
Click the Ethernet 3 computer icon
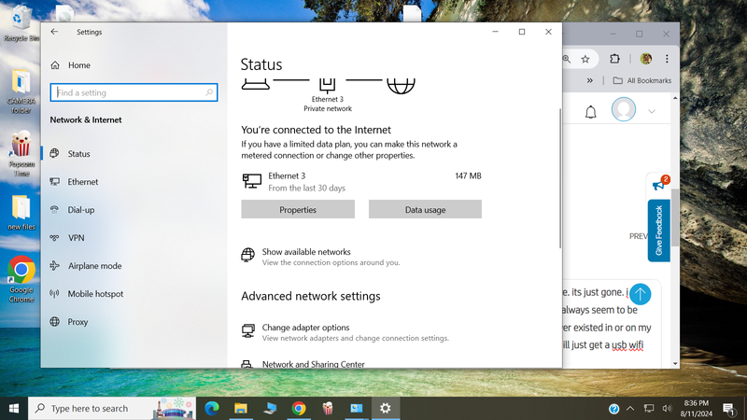coord(251,181)
